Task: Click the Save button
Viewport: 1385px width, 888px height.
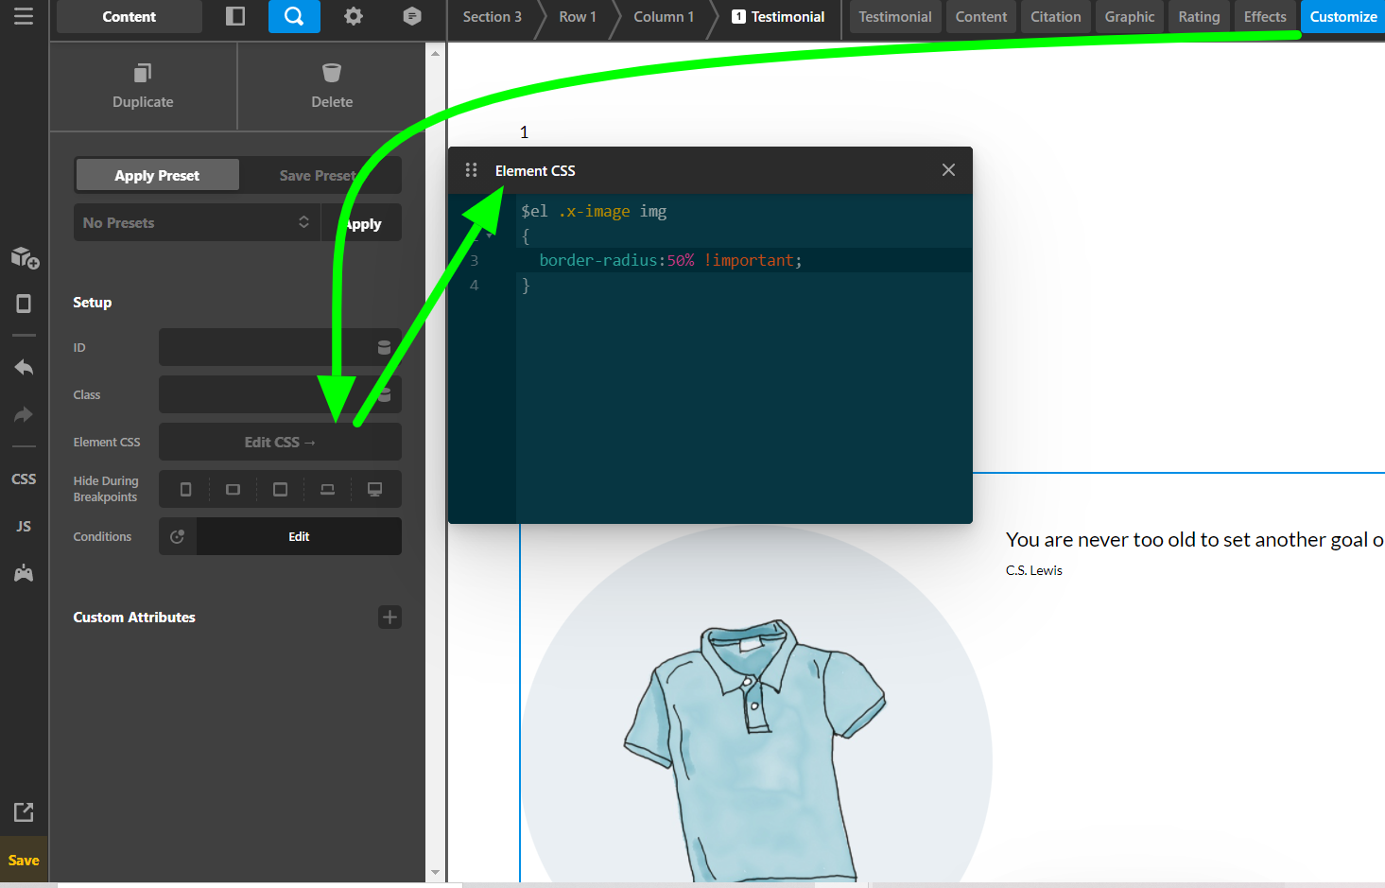Action: click(24, 861)
